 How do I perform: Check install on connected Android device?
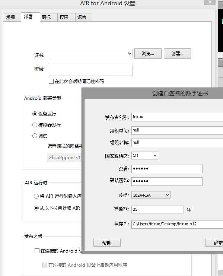click(x=37, y=251)
